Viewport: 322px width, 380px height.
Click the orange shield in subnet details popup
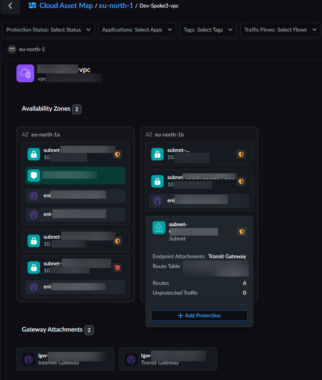[241, 232]
